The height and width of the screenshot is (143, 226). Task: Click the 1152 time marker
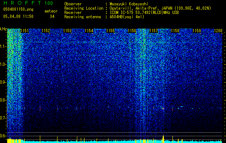(x=46, y=31)
